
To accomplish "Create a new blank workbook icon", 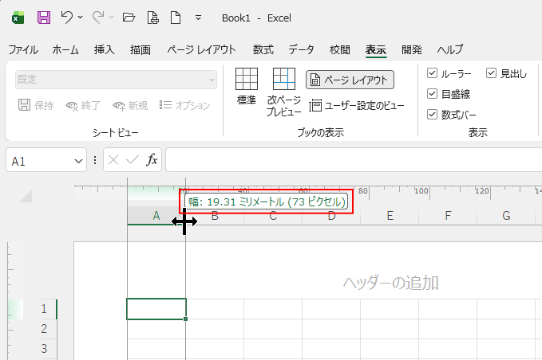I will [176, 18].
